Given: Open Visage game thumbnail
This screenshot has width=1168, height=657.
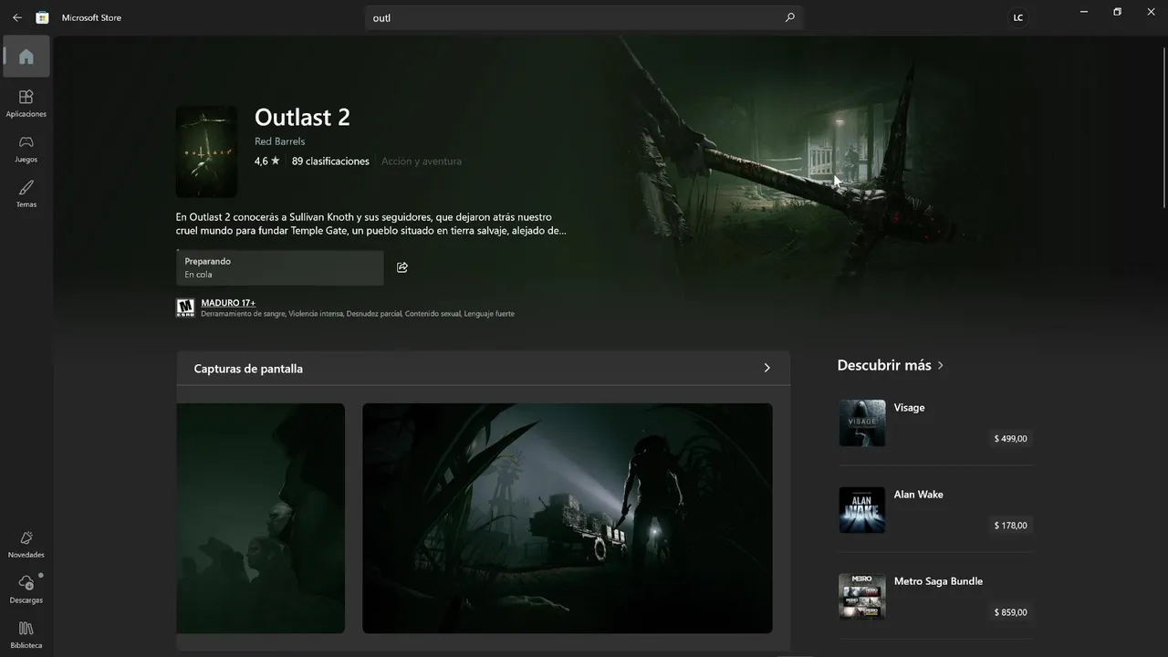Looking at the screenshot, I should pos(862,423).
